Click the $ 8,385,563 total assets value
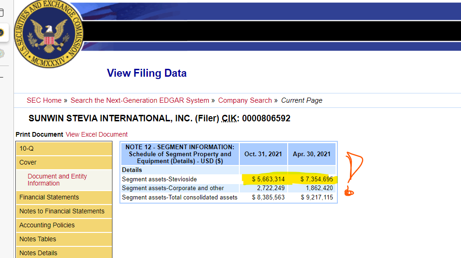 268,198
